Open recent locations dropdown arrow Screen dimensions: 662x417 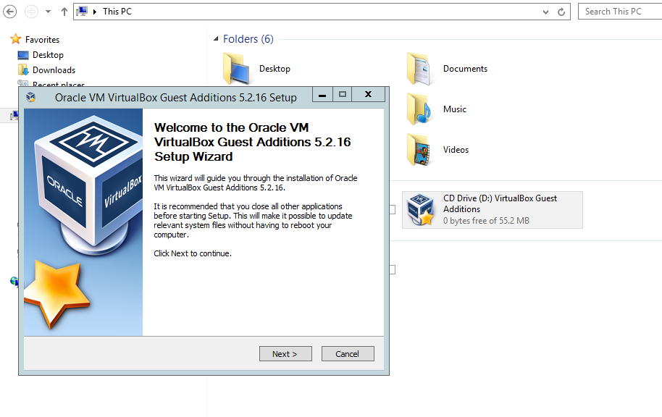click(x=48, y=12)
